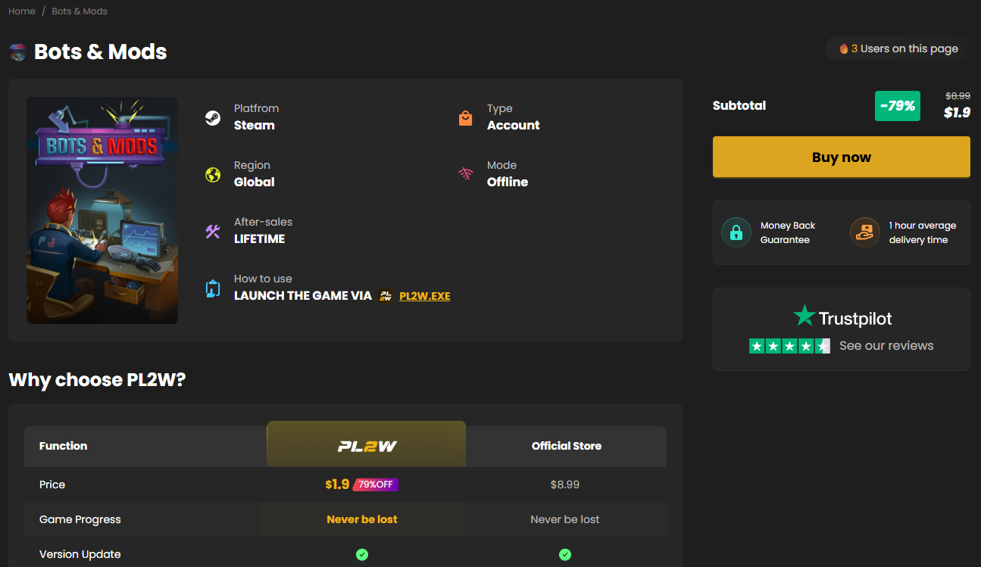Open the See our reviews link

[886, 346]
